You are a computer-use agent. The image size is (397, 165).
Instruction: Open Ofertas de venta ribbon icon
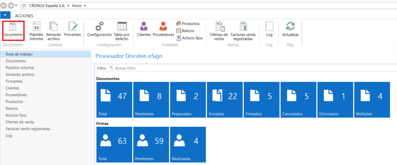[x=219, y=31]
